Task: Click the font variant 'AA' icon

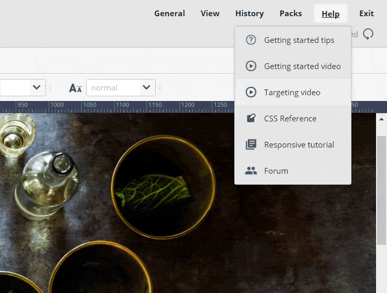Action: [x=76, y=88]
